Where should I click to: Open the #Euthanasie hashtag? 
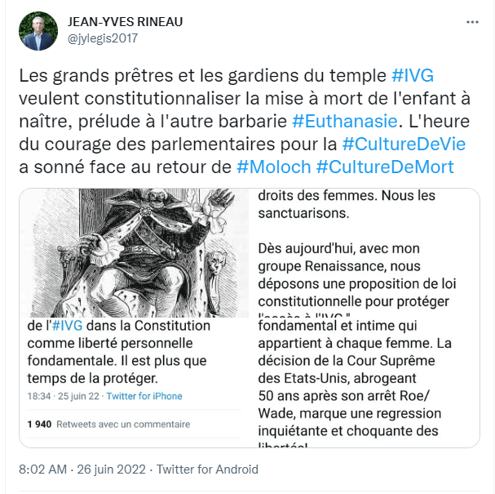344,122
